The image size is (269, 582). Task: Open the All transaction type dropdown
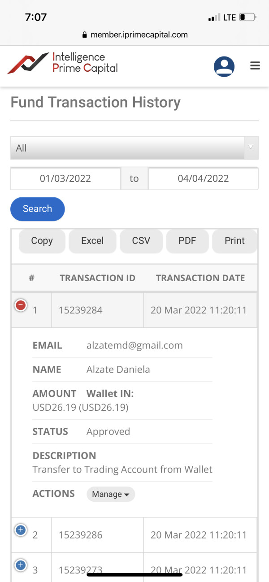[x=134, y=148]
